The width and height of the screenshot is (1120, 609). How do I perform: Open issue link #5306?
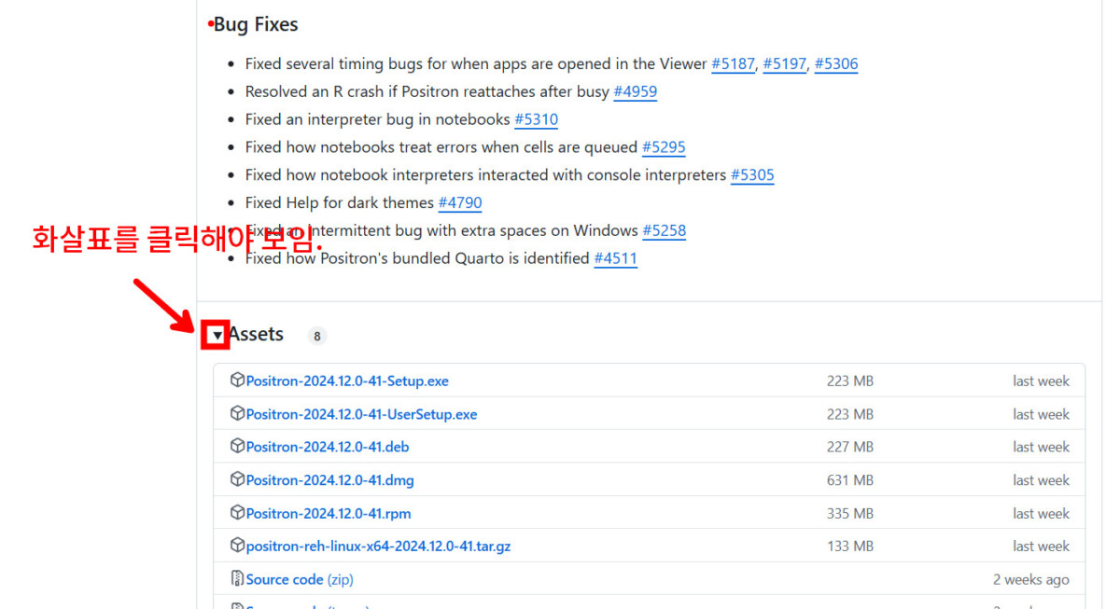tap(836, 64)
